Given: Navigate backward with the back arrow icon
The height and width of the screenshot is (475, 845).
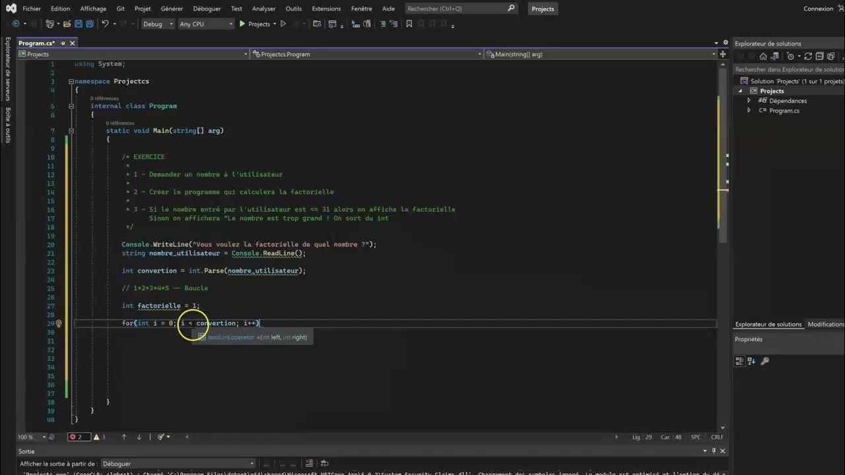Looking at the screenshot, I should [16, 24].
